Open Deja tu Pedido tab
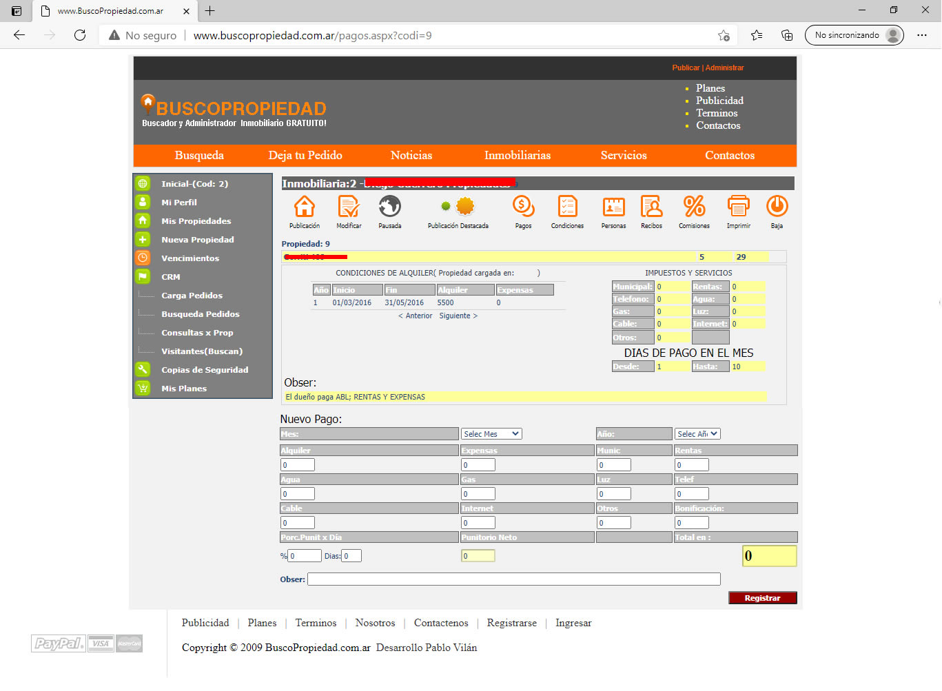942x691 pixels. tap(305, 156)
